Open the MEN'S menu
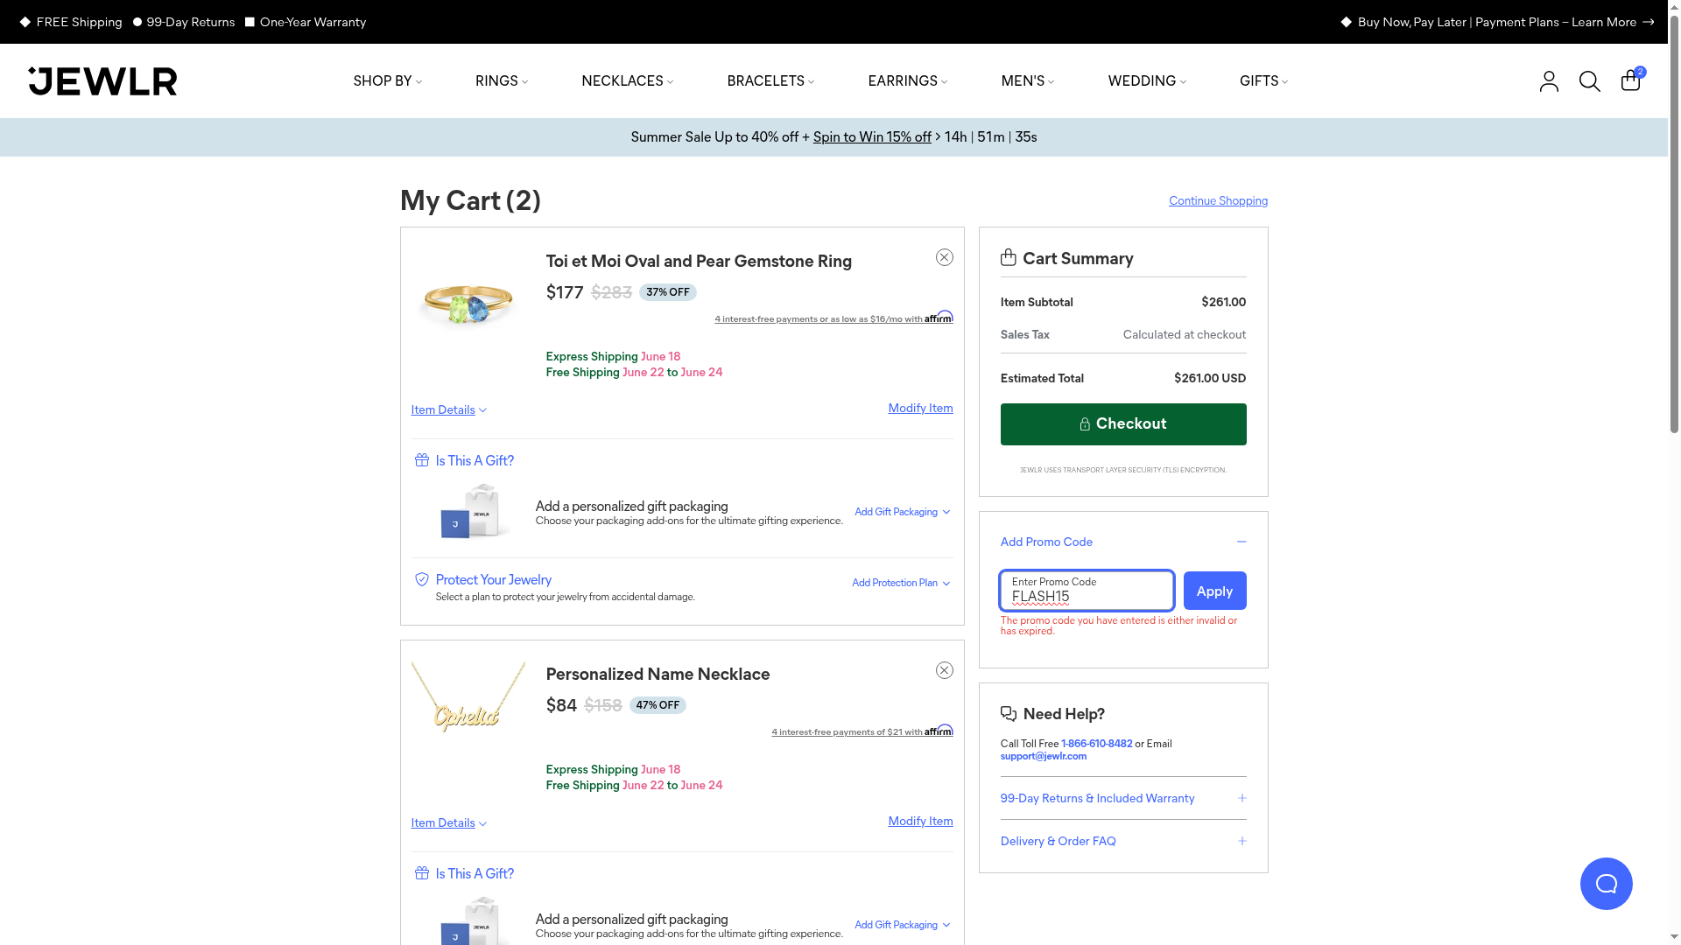The image size is (1681, 945). [x=1028, y=81]
